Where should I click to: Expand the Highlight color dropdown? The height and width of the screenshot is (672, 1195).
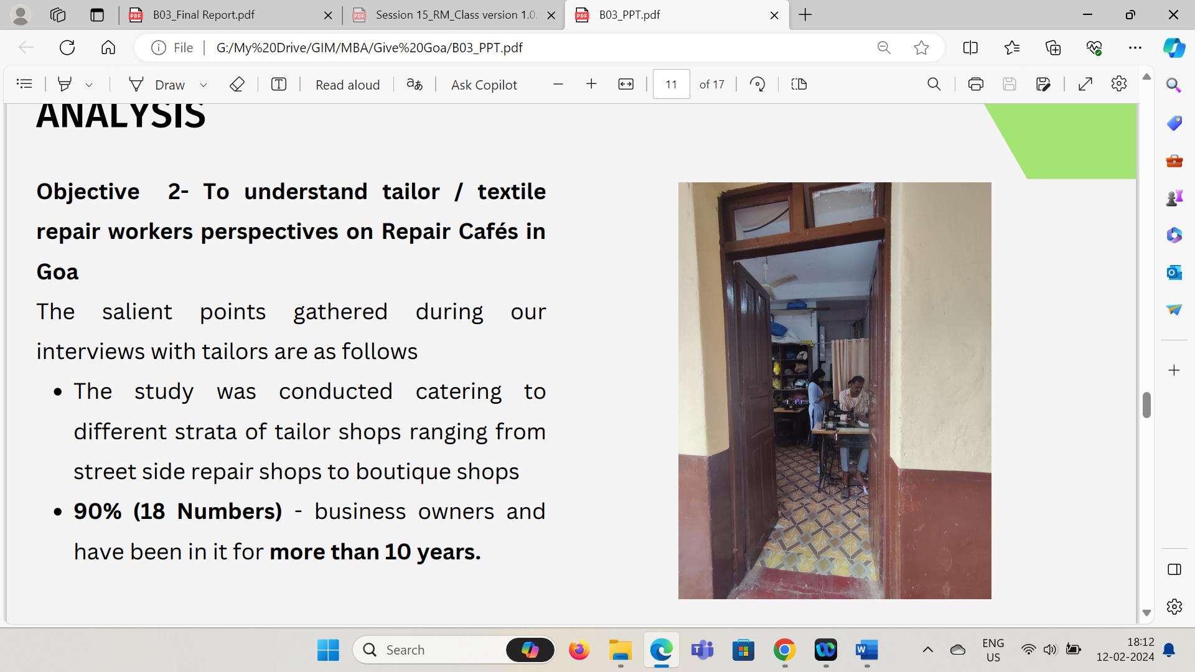coord(89,85)
